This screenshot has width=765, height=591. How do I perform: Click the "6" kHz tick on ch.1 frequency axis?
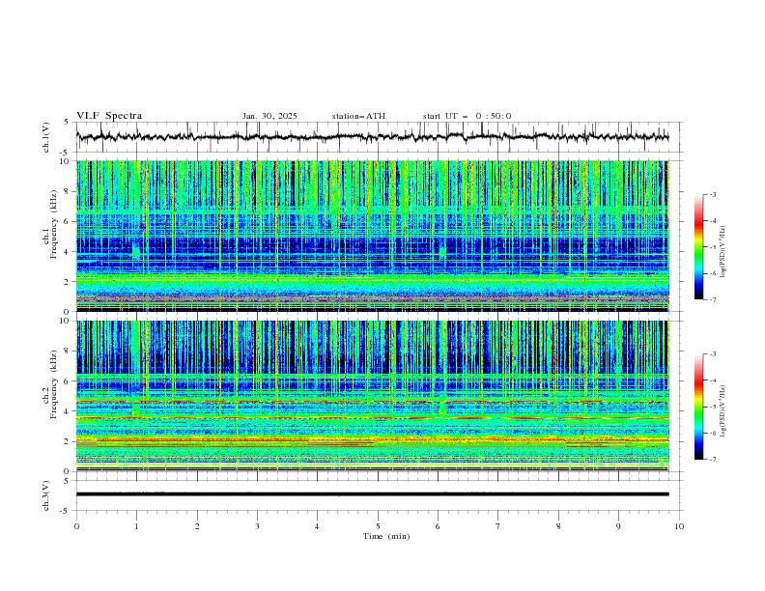(69, 221)
